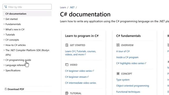Click external link icon beside C# beginner stream

pos(88,77)
